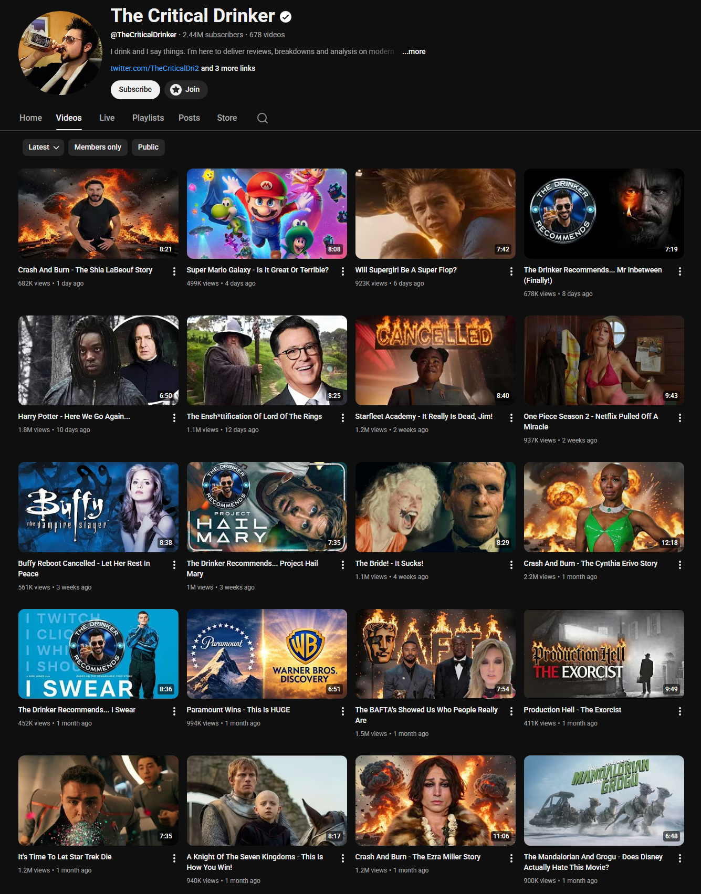
Task: Play the Super Mario Galaxy thumbnail
Action: pyautogui.click(x=267, y=214)
